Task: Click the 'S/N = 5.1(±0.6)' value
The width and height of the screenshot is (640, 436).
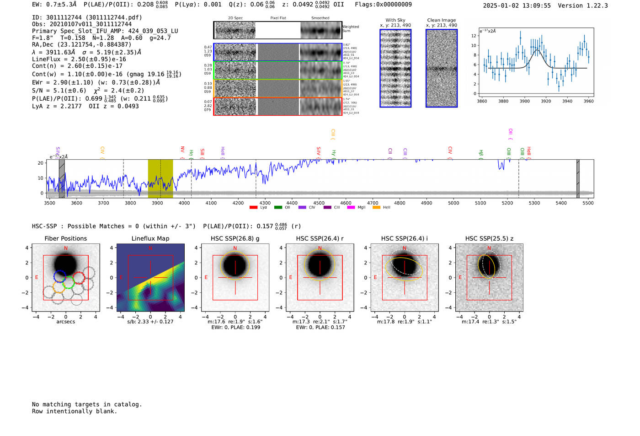Action: click(x=59, y=91)
